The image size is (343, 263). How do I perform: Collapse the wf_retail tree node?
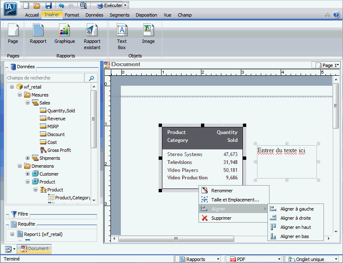(12, 87)
